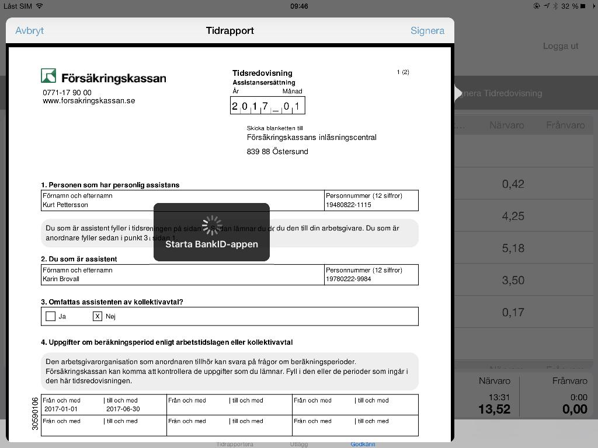Image resolution: width=598 pixels, height=448 pixels.
Task: Click the 5,18 row in background list
Action: pos(523,248)
